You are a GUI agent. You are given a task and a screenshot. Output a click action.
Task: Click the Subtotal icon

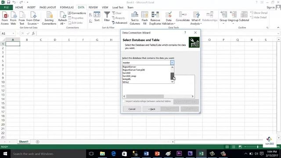[244, 17]
